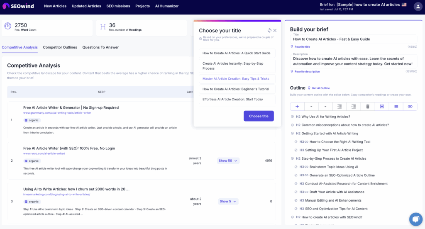This screenshot has width=425, height=229.
Task: Open AI Humanizer menu
Action: [x=167, y=6]
